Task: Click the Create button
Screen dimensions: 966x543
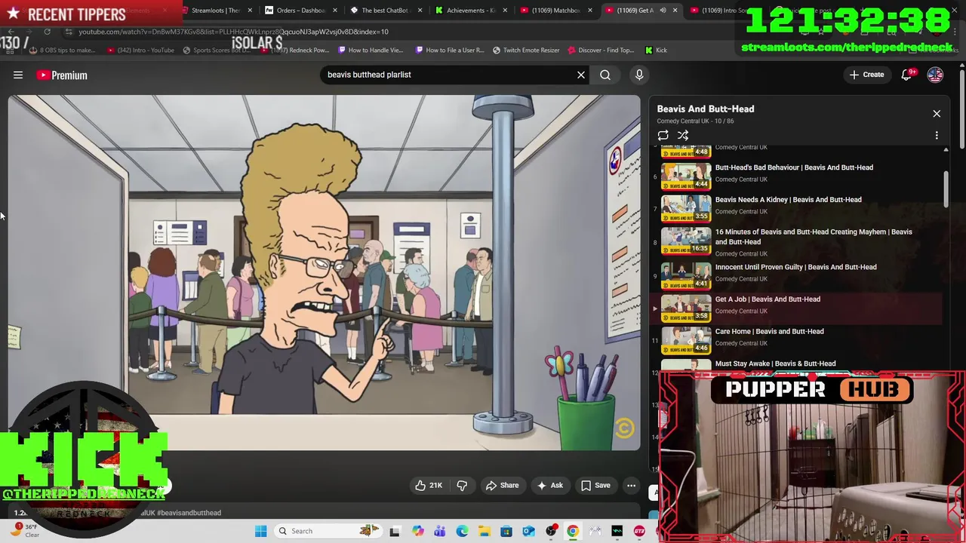Action: coord(866,75)
